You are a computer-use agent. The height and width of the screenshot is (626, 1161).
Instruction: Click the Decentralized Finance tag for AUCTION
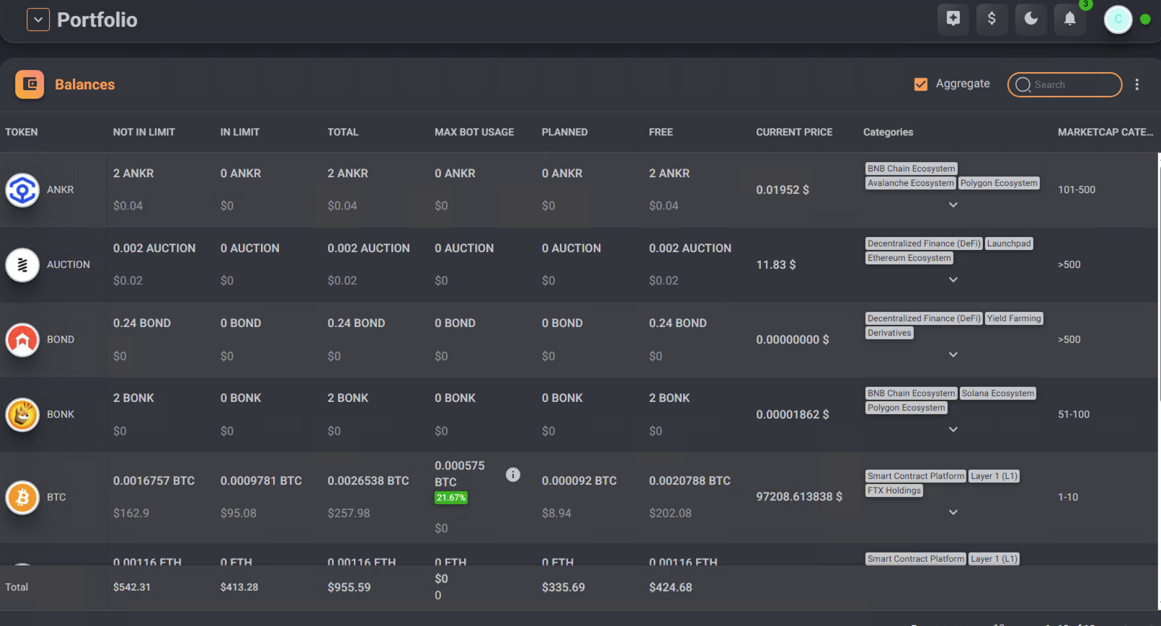[x=923, y=243]
